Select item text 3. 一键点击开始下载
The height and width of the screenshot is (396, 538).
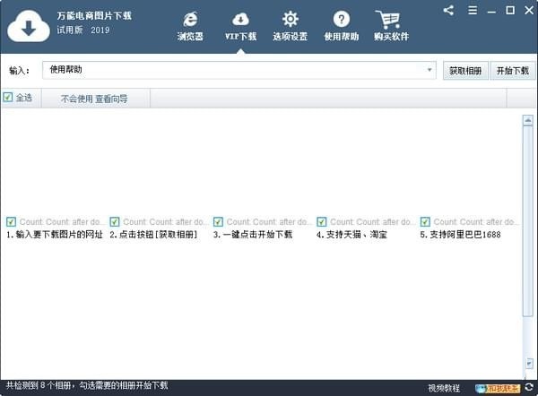pos(253,235)
